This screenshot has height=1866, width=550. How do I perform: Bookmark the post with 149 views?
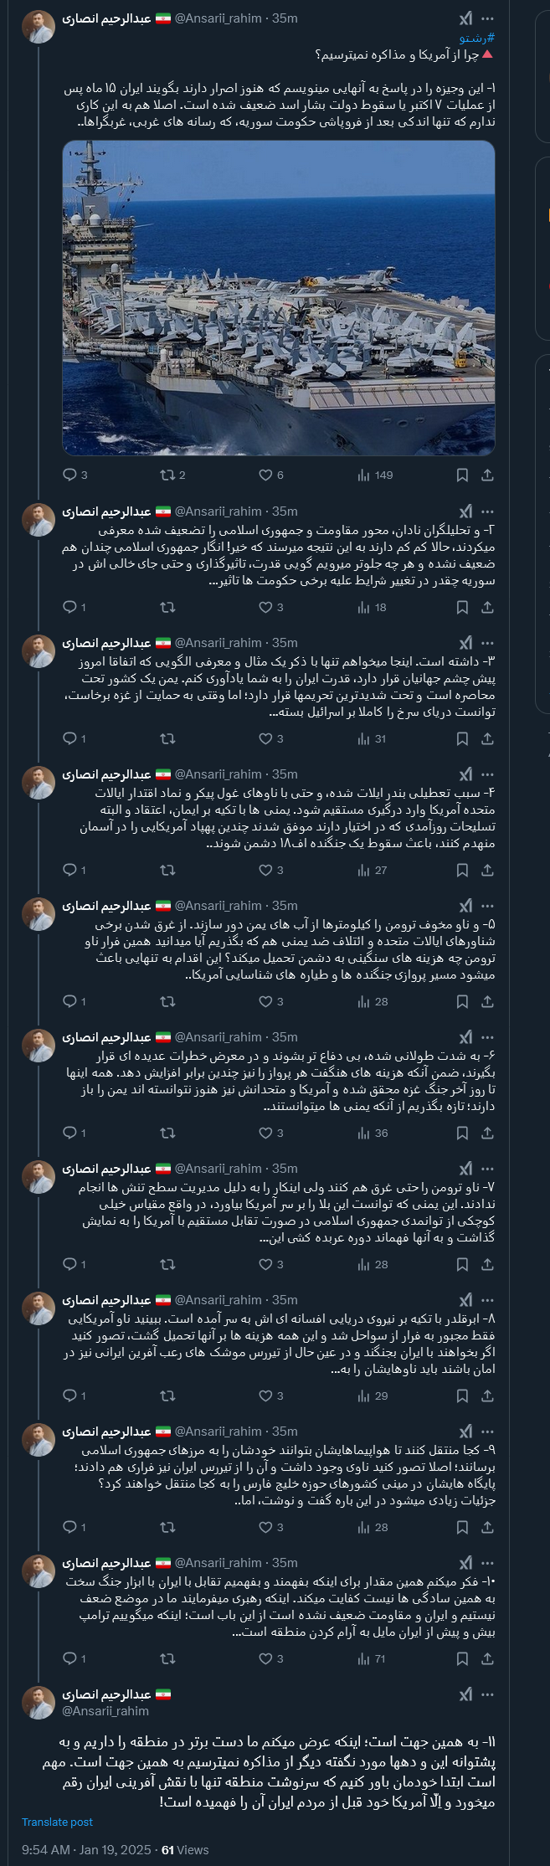click(462, 475)
